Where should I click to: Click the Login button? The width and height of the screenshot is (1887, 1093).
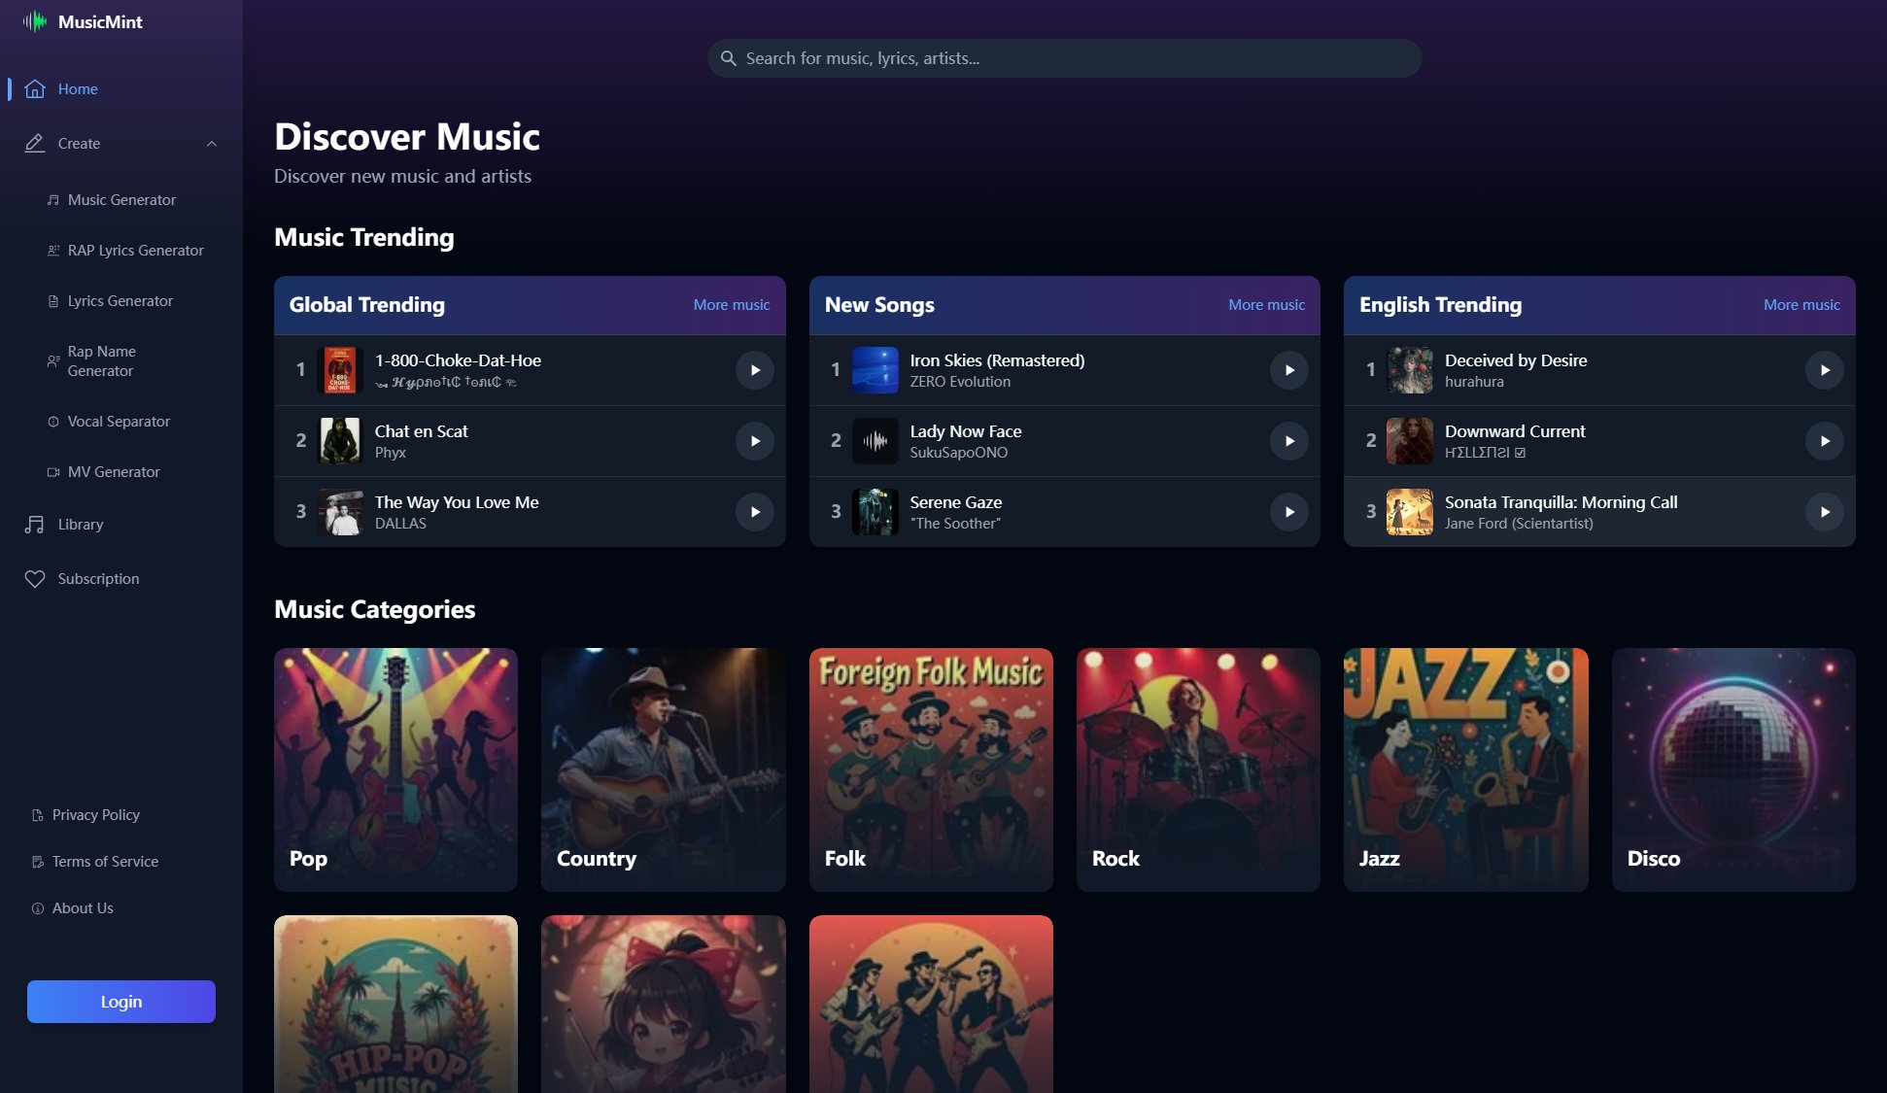pyautogui.click(x=120, y=1001)
